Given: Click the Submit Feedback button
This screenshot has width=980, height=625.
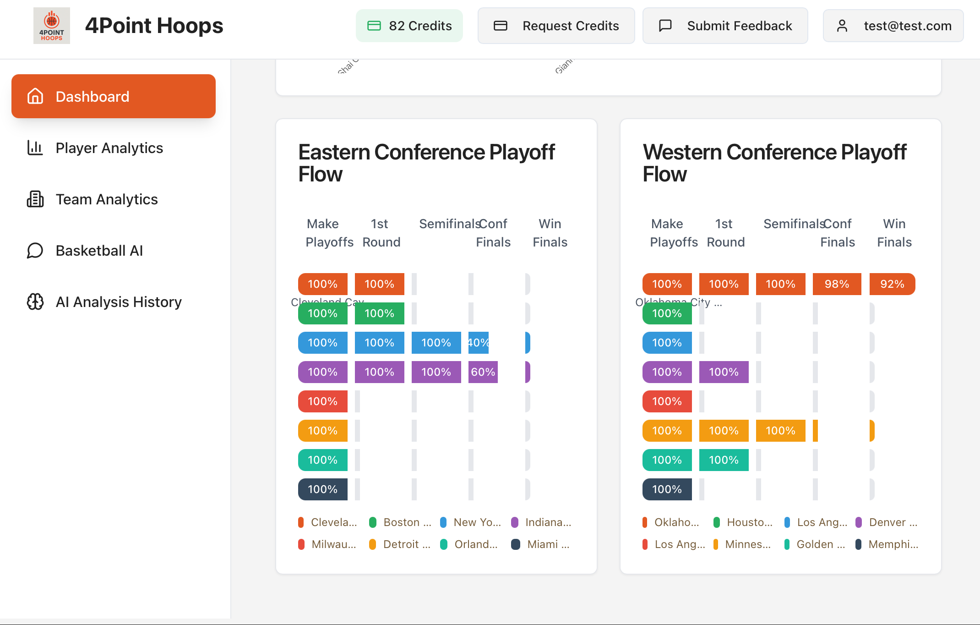Looking at the screenshot, I should click(725, 26).
